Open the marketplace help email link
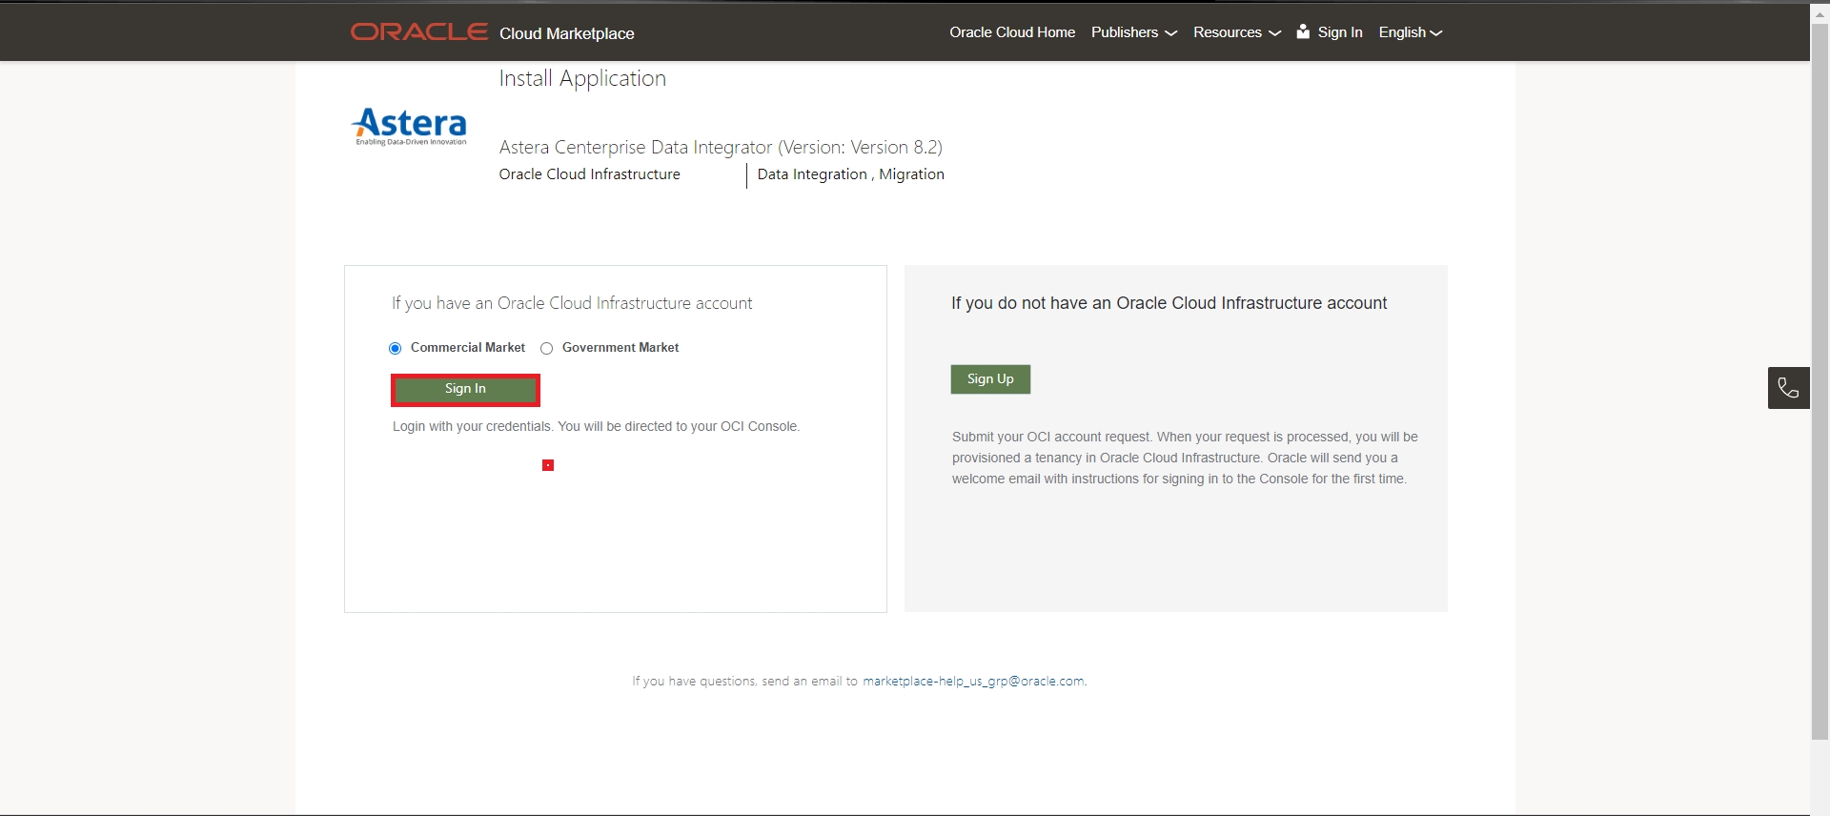Viewport: 1830px width, 816px height. [973, 682]
